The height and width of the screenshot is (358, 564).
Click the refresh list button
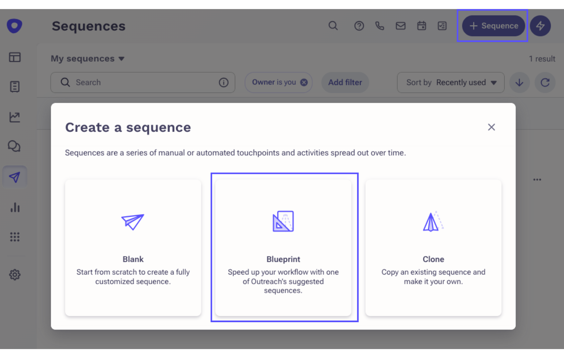click(545, 83)
